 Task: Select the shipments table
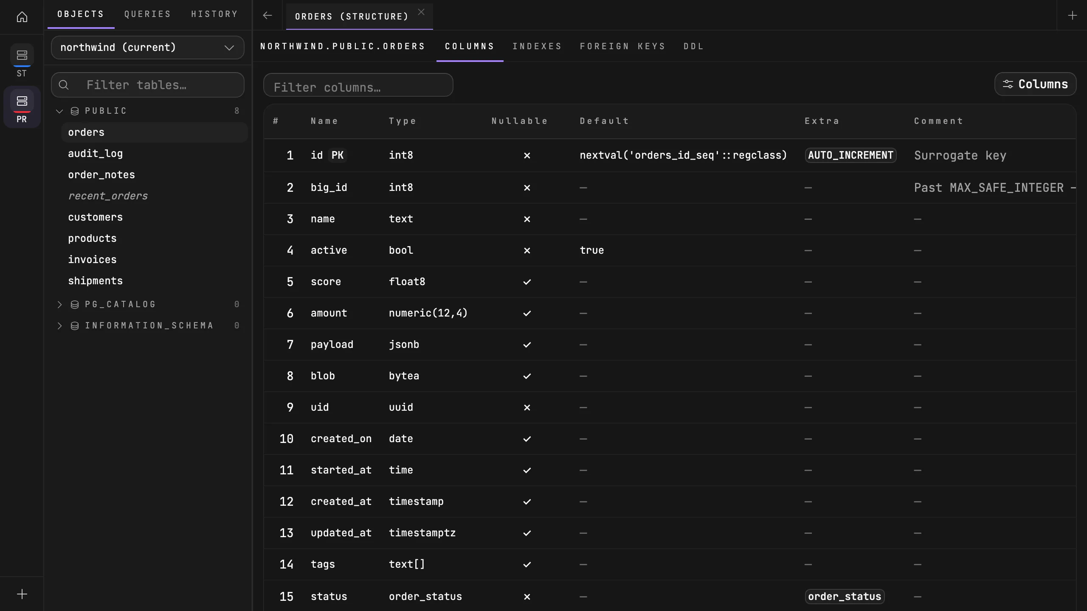click(x=154, y=281)
